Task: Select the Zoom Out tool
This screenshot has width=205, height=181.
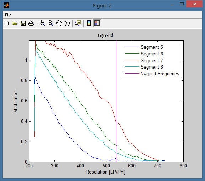Action: (50, 23)
